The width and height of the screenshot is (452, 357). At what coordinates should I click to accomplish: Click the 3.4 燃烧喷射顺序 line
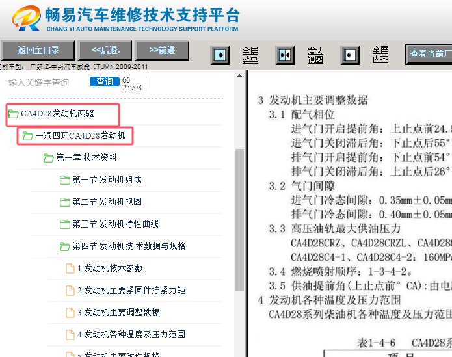tap(340, 272)
